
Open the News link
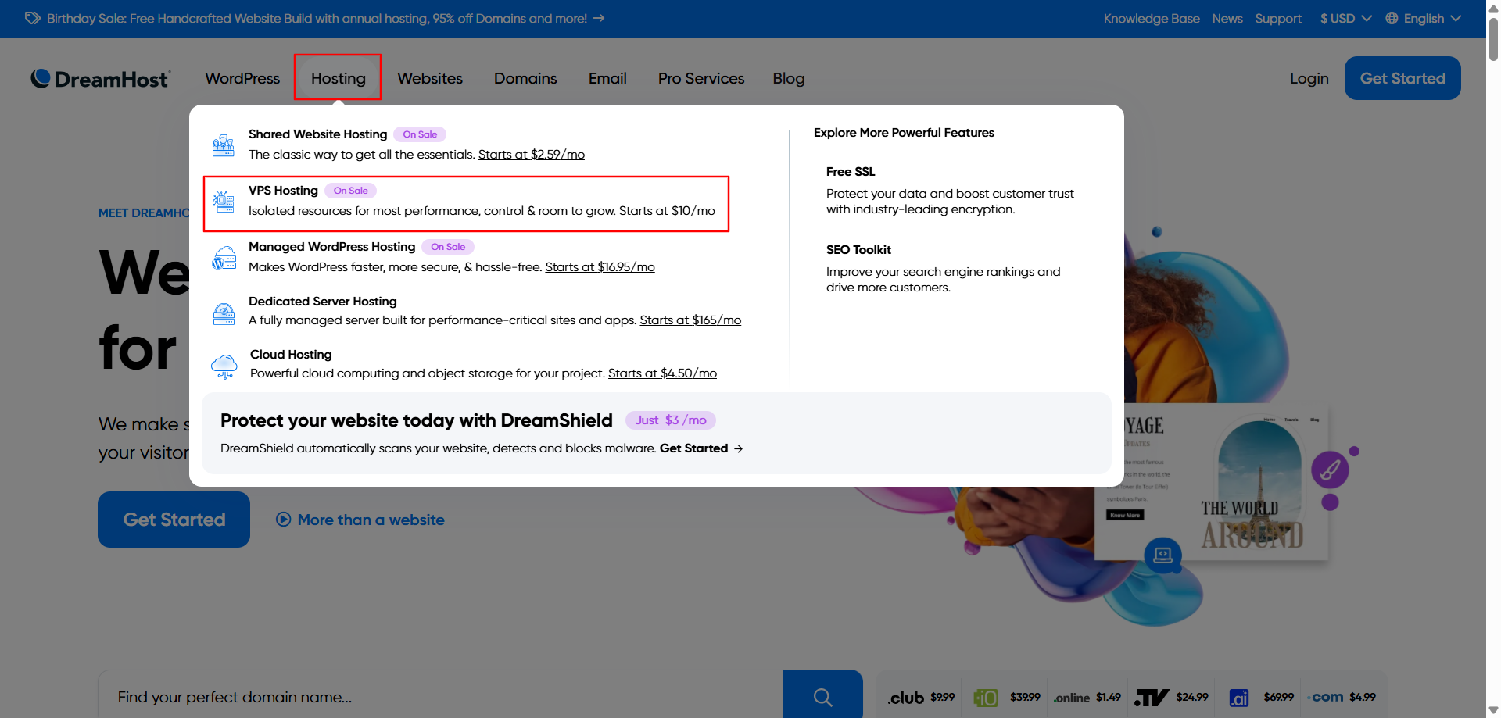click(1227, 18)
